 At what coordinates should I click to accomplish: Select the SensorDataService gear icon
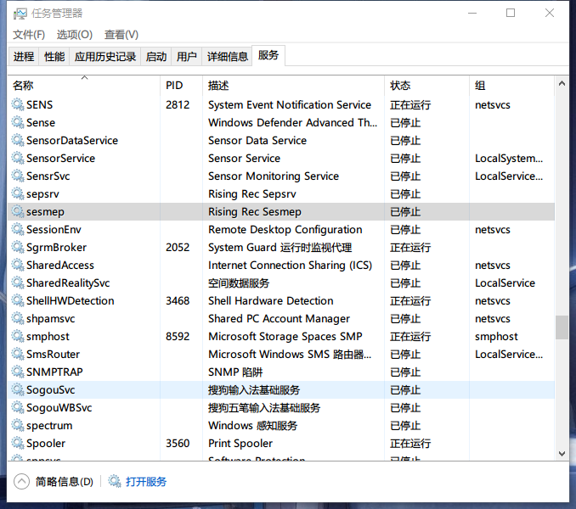(18, 141)
